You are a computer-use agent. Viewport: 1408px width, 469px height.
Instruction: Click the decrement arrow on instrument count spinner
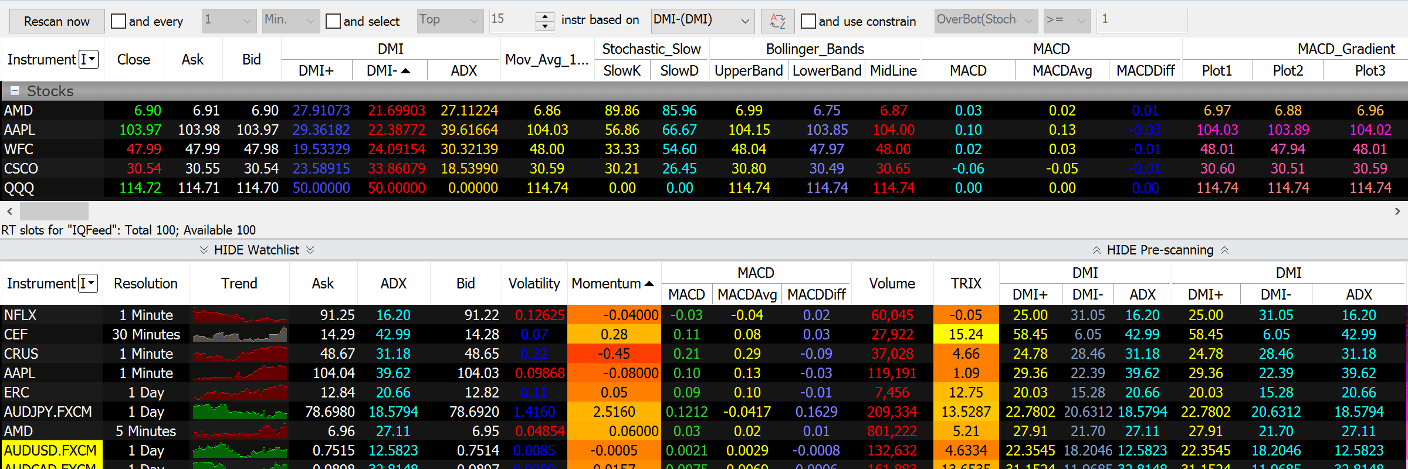click(x=545, y=26)
